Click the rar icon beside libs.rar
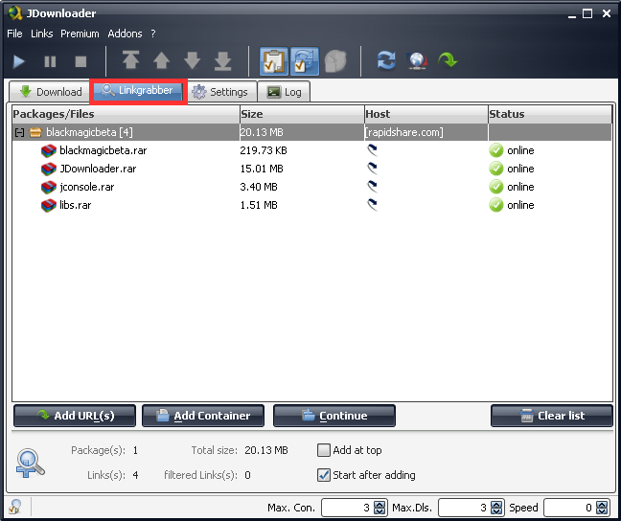This screenshot has width=621, height=521. point(49,205)
